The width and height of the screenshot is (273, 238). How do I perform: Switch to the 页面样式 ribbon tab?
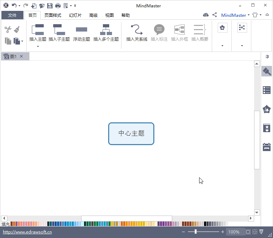[53, 15]
